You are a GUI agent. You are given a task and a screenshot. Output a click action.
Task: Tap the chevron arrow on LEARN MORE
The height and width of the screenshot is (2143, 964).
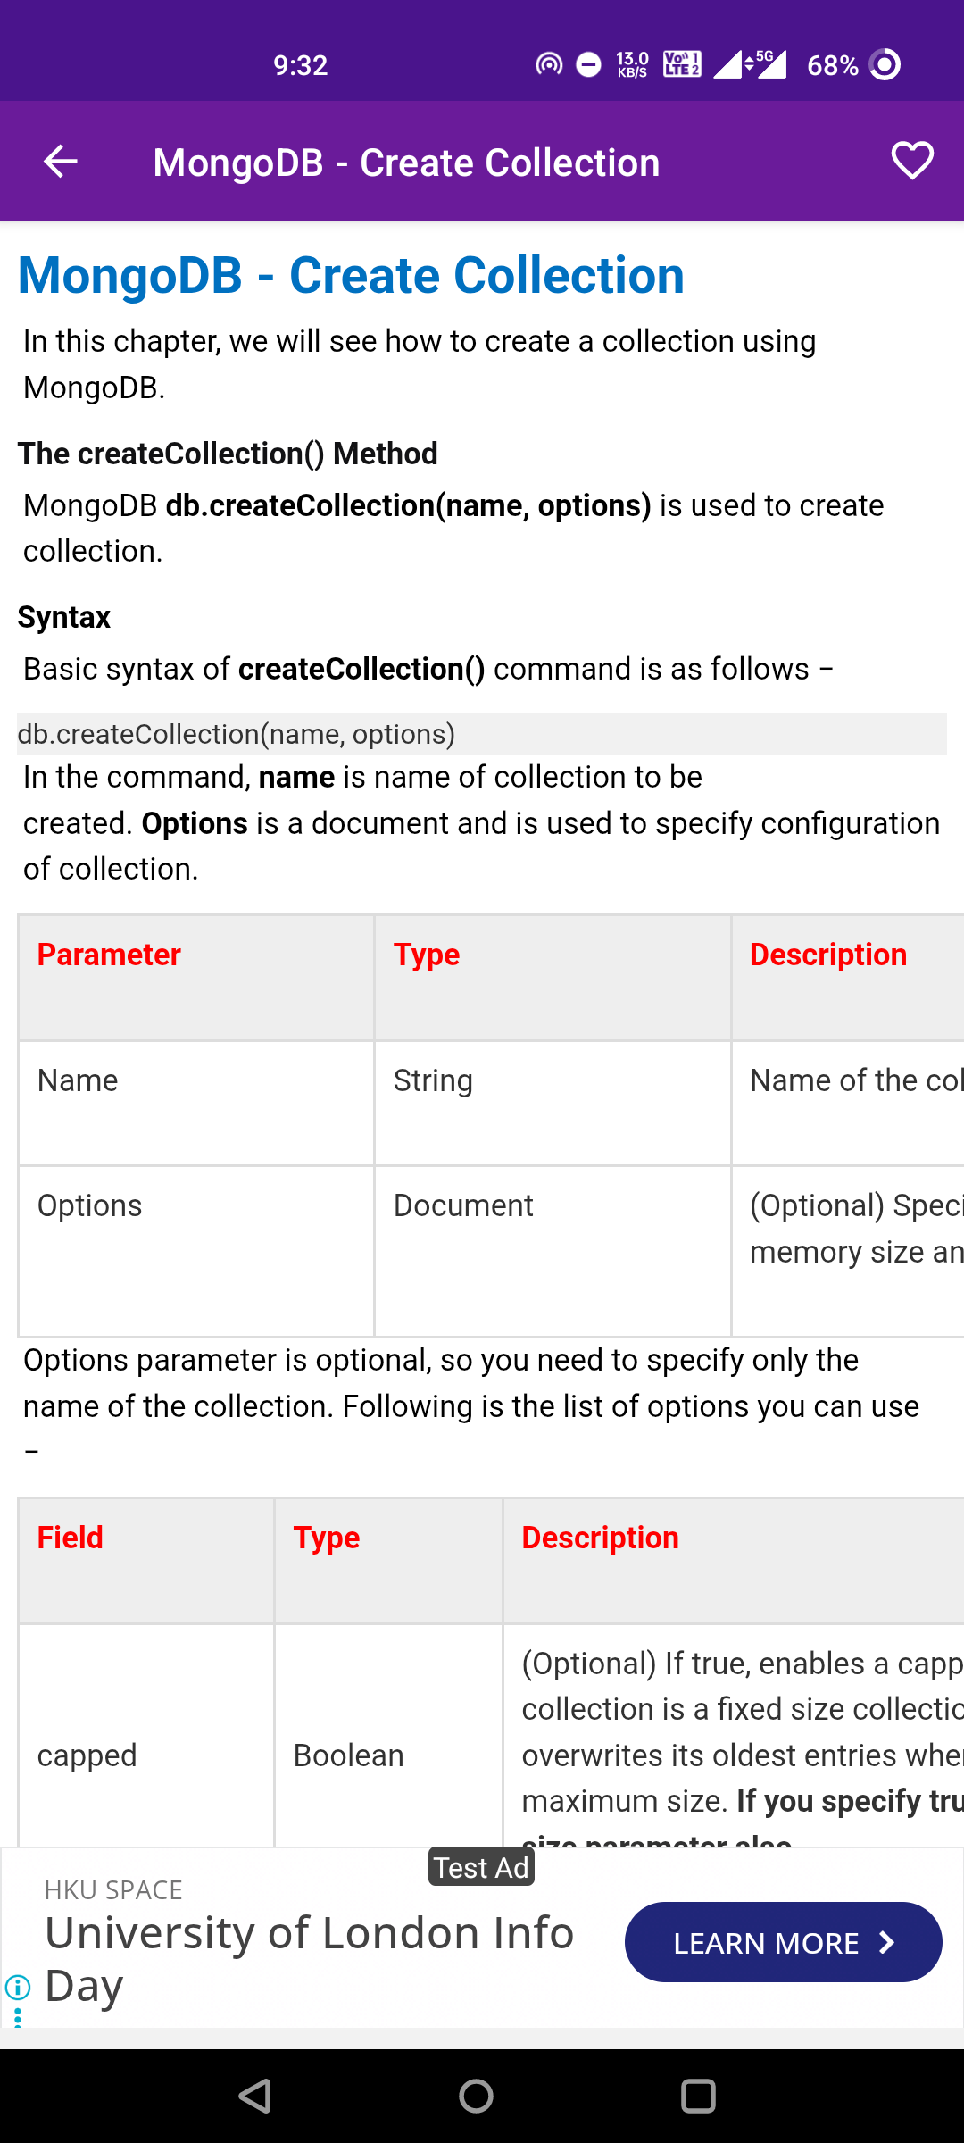tap(887, 1943)
